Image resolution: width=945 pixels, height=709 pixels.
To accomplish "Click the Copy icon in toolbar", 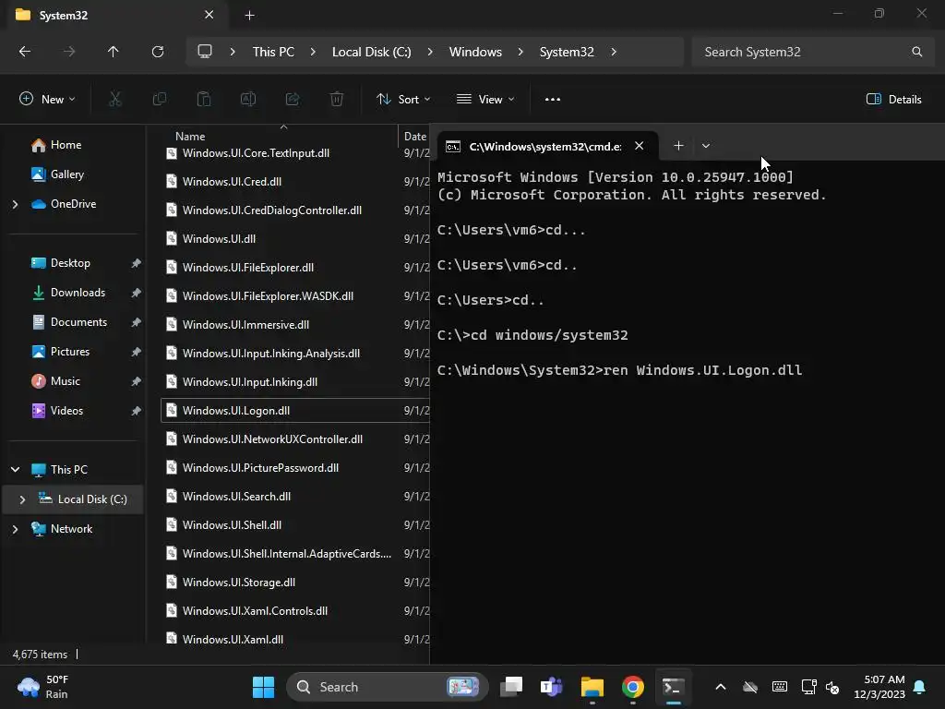I will (159, 99).
